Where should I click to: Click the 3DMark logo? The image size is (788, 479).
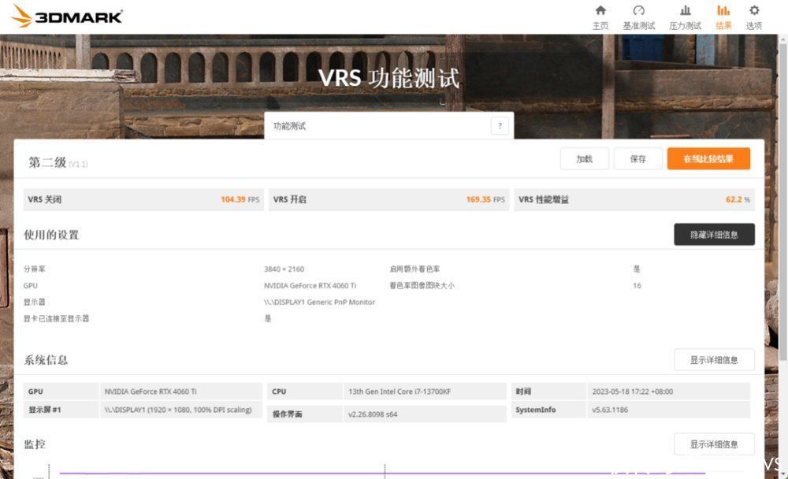point(67,16)
